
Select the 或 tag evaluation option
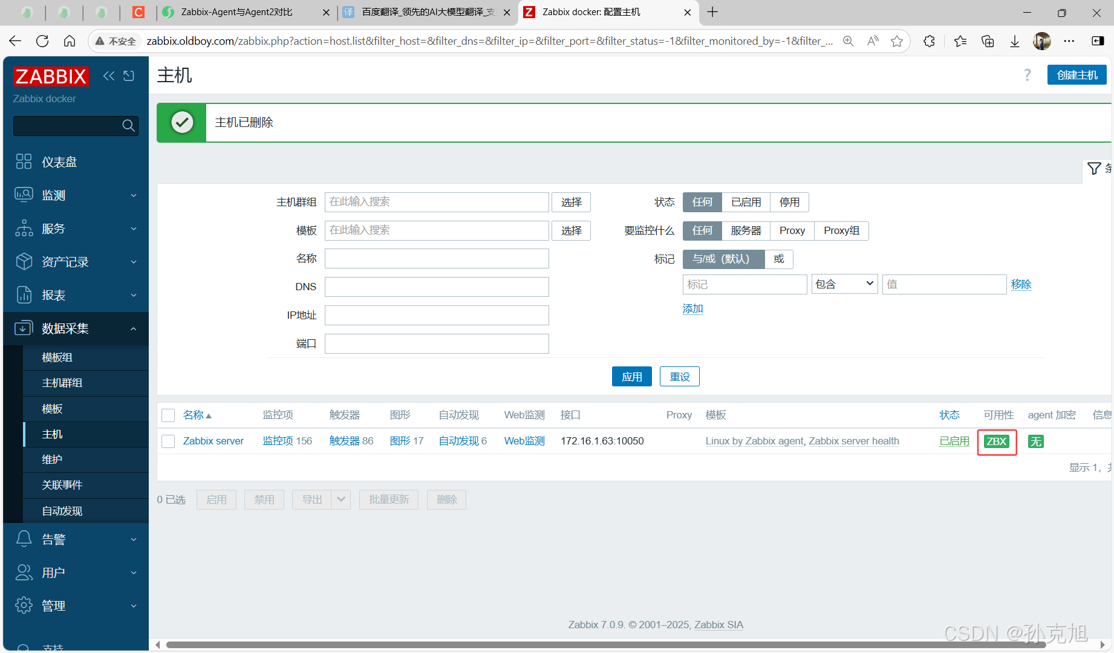tap(779, 259)
